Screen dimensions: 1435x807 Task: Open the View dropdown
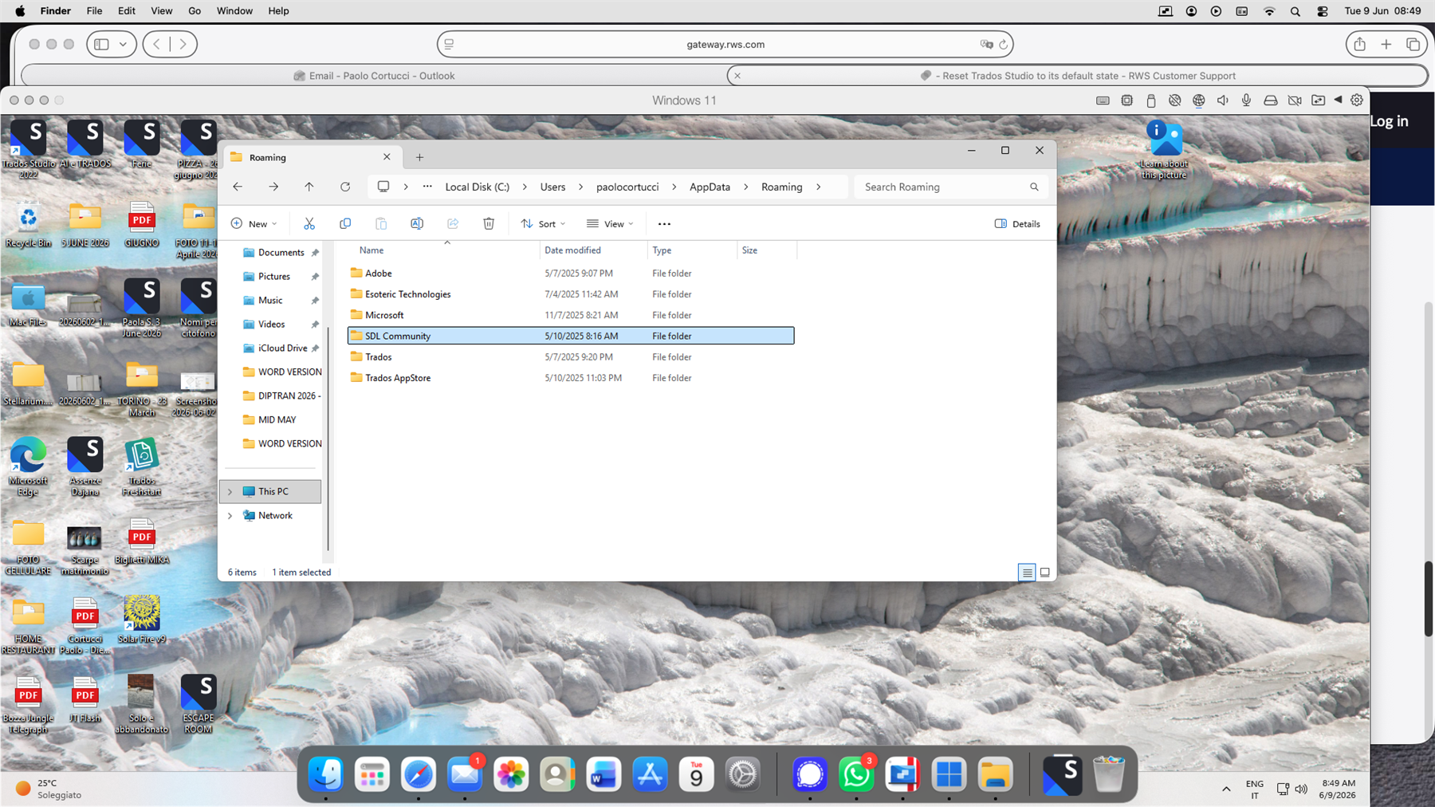610,224
